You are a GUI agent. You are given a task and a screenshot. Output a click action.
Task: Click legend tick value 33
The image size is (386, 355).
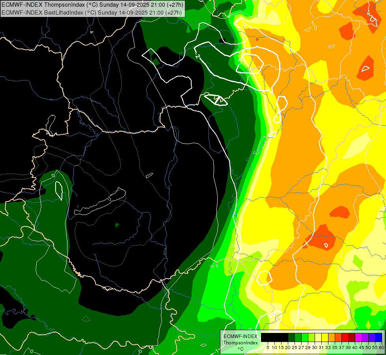click(x=328, y=348)
